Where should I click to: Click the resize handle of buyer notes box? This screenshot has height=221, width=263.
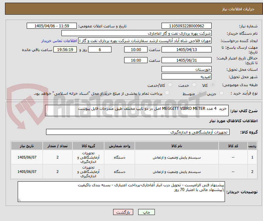point(19,200)
